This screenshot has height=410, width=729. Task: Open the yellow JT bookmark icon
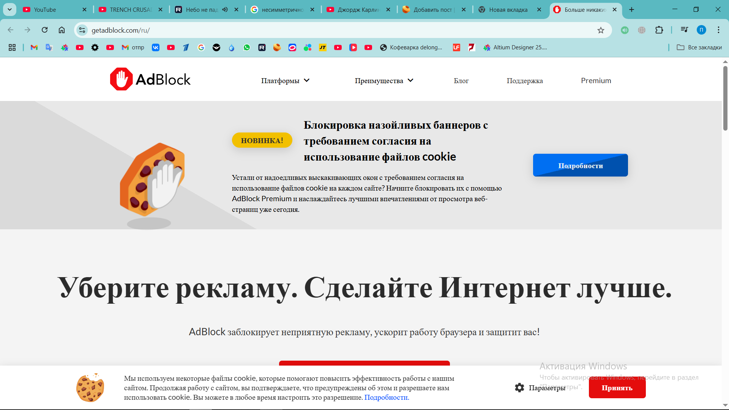(323, 47)
